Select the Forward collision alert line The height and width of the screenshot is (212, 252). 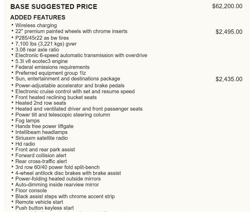[x=41, y=155]
